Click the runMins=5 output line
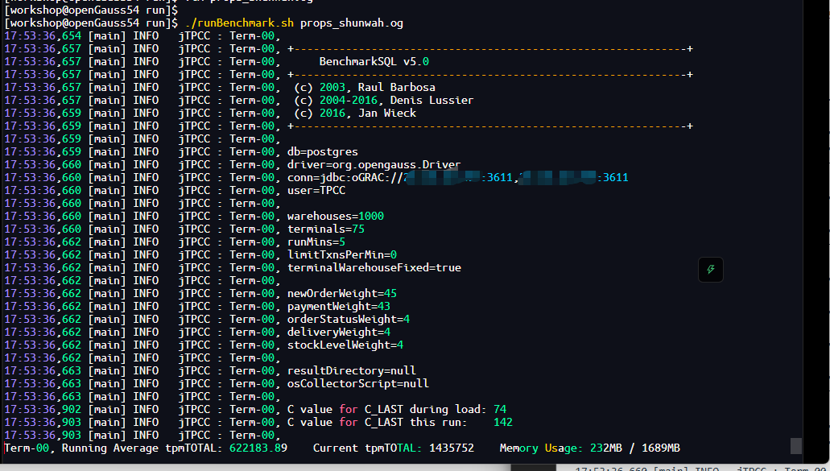 (316, 242)
